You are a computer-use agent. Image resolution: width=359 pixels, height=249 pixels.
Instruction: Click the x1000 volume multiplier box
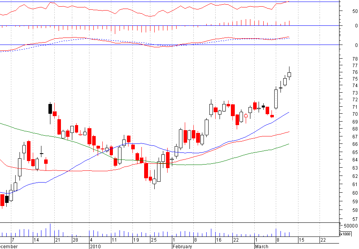pyautogui.click(x=345, y=234)
